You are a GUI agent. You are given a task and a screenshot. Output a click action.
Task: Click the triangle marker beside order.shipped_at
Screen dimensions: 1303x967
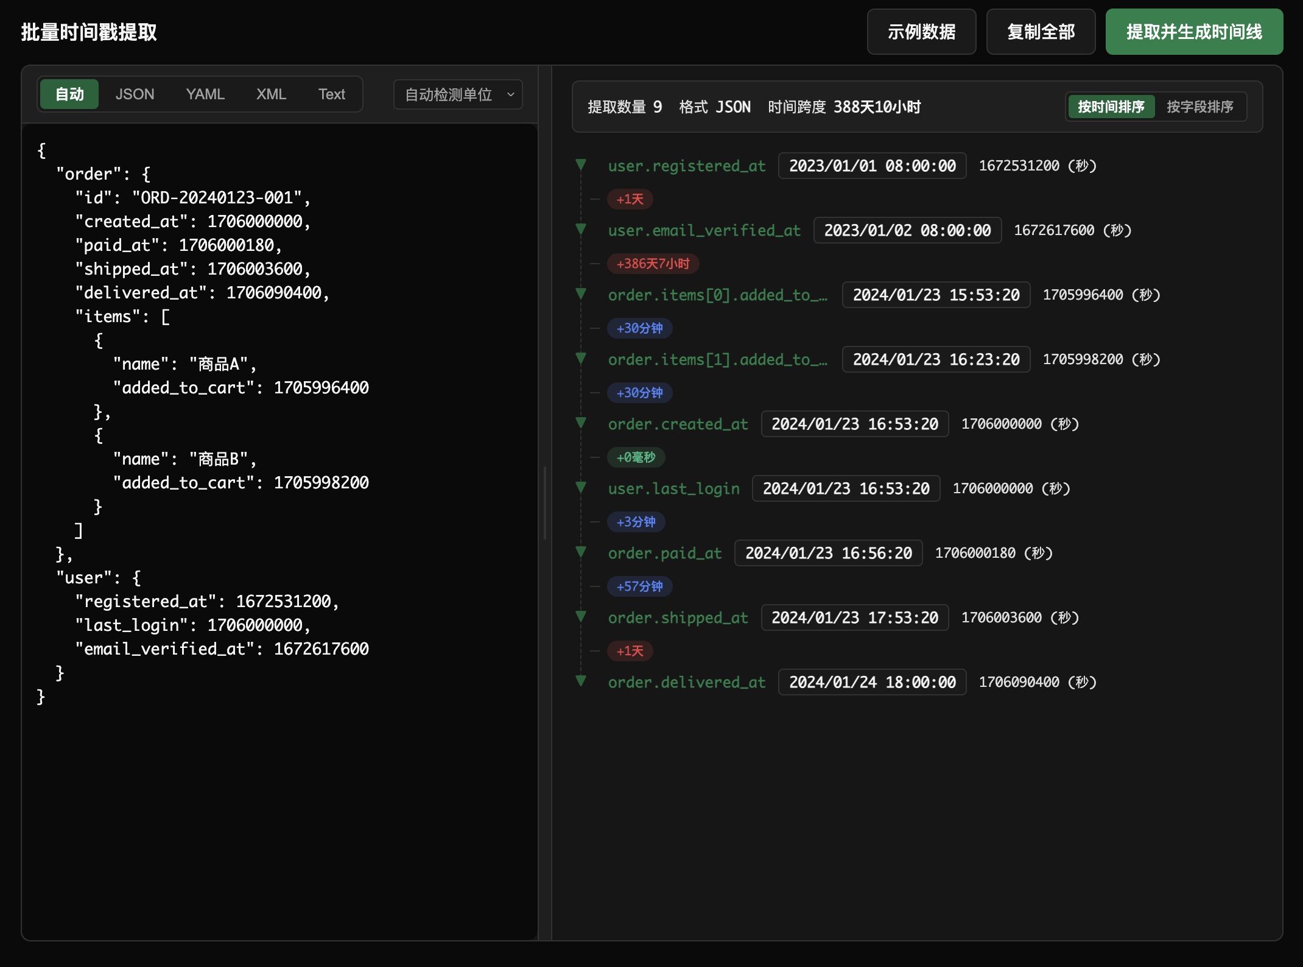pos(581,616)
